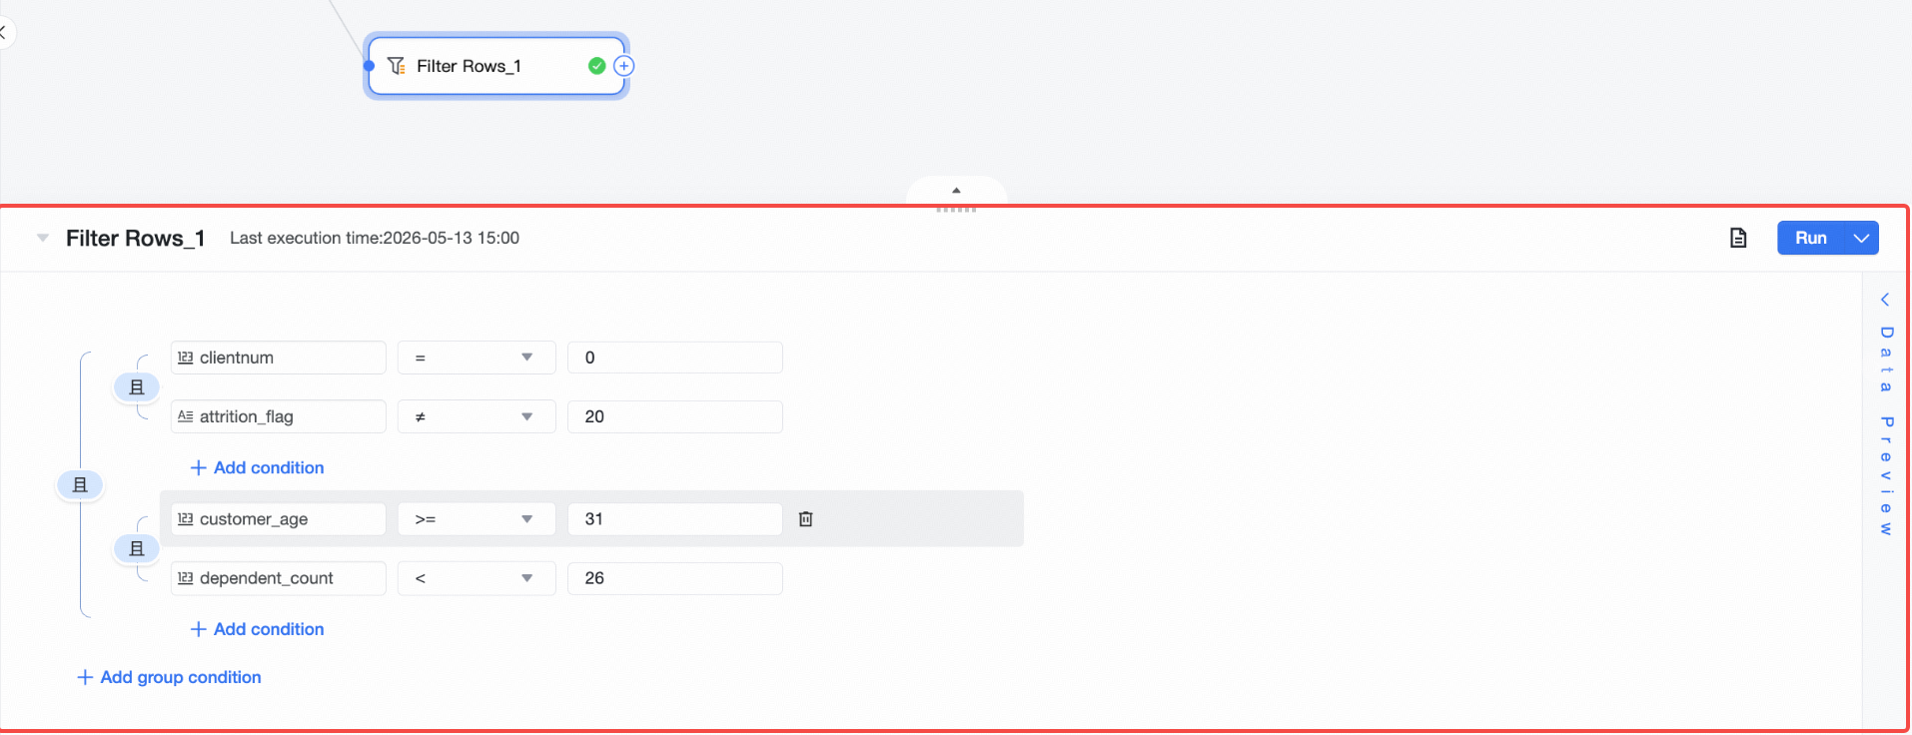Toggle the first group's logic operator badge
The width and height of the screenshot is (1912, 735).
[x=137, y=387]
